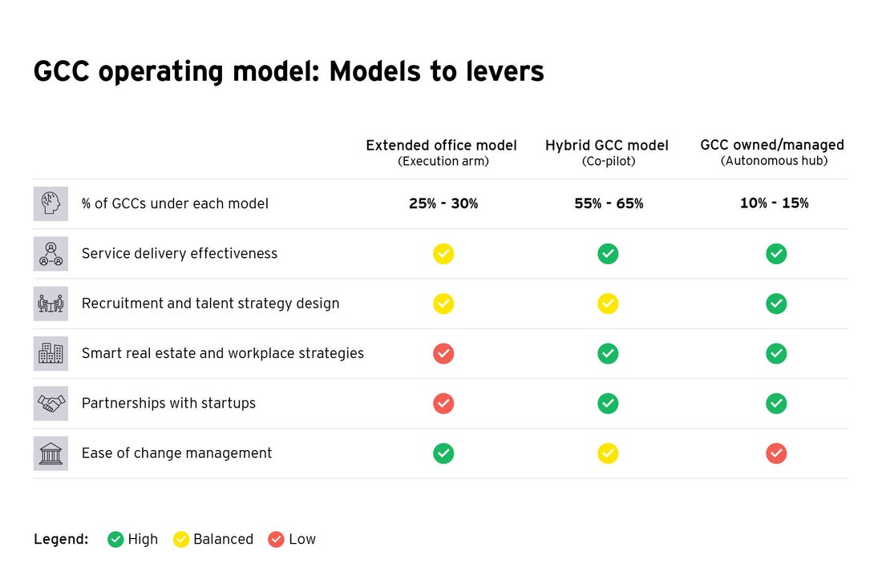This screenshot has height=587, width=882.
Task: Click the green check for Hybrid GCC real estate
Action: pyautogui.click(x=608, y=353)
